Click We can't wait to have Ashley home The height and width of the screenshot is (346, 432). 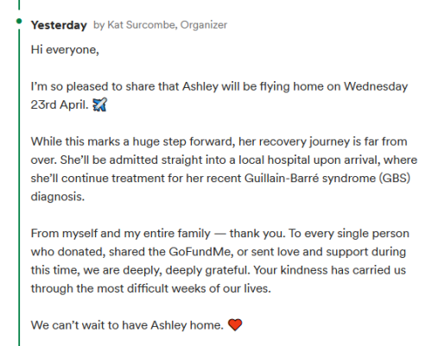[x=127, y=325]
